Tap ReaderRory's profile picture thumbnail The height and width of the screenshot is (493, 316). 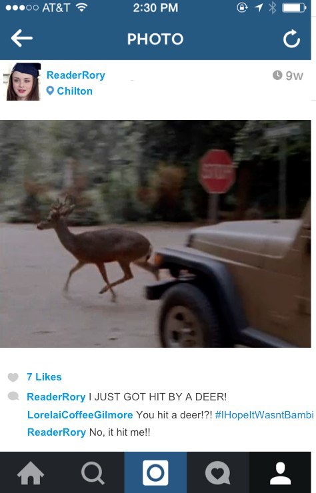tap(23, 81)
